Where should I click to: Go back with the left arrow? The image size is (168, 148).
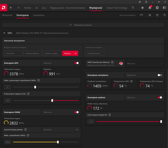11,8
